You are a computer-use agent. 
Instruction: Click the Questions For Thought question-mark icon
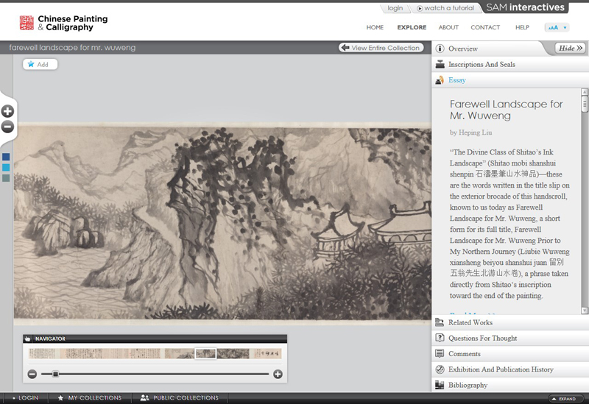[440, 338]
